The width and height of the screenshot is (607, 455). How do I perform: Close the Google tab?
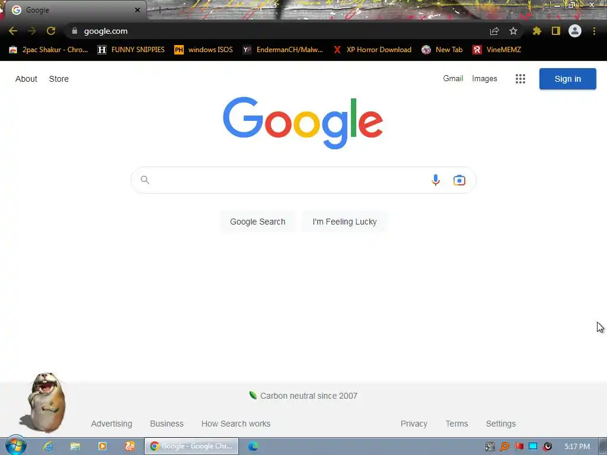(x=138, y=10)
